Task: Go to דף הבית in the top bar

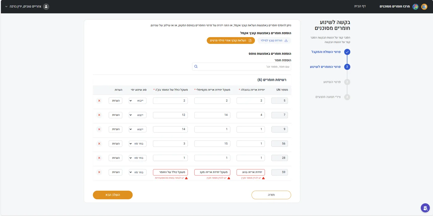Action: (360, 6)
